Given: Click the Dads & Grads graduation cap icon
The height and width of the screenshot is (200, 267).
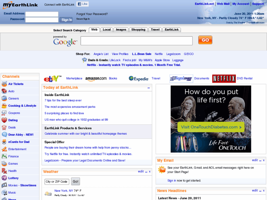Looking at the screenshot, I should [84, 60].
